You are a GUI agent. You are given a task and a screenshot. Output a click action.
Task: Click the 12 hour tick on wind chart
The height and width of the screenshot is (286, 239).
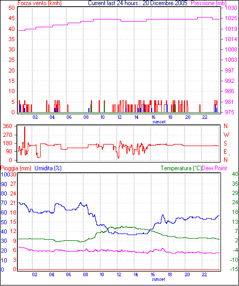(119, 117)
